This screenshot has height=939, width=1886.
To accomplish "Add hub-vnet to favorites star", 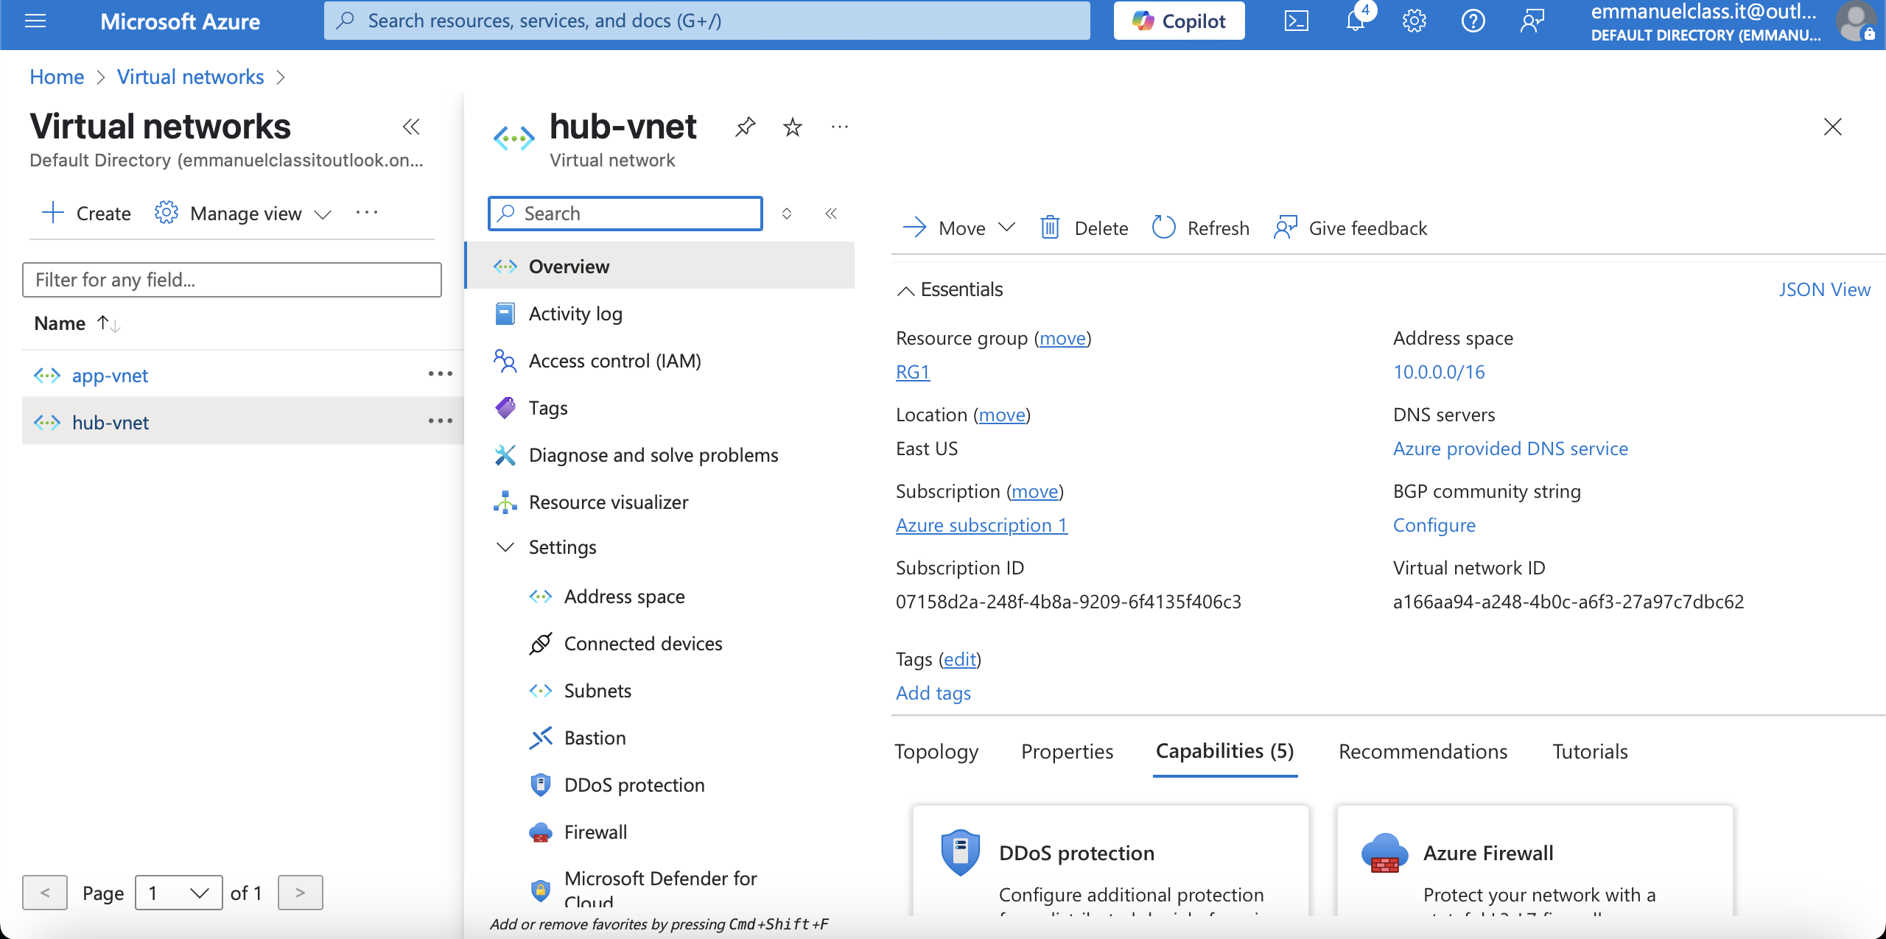I will point(793,127).
